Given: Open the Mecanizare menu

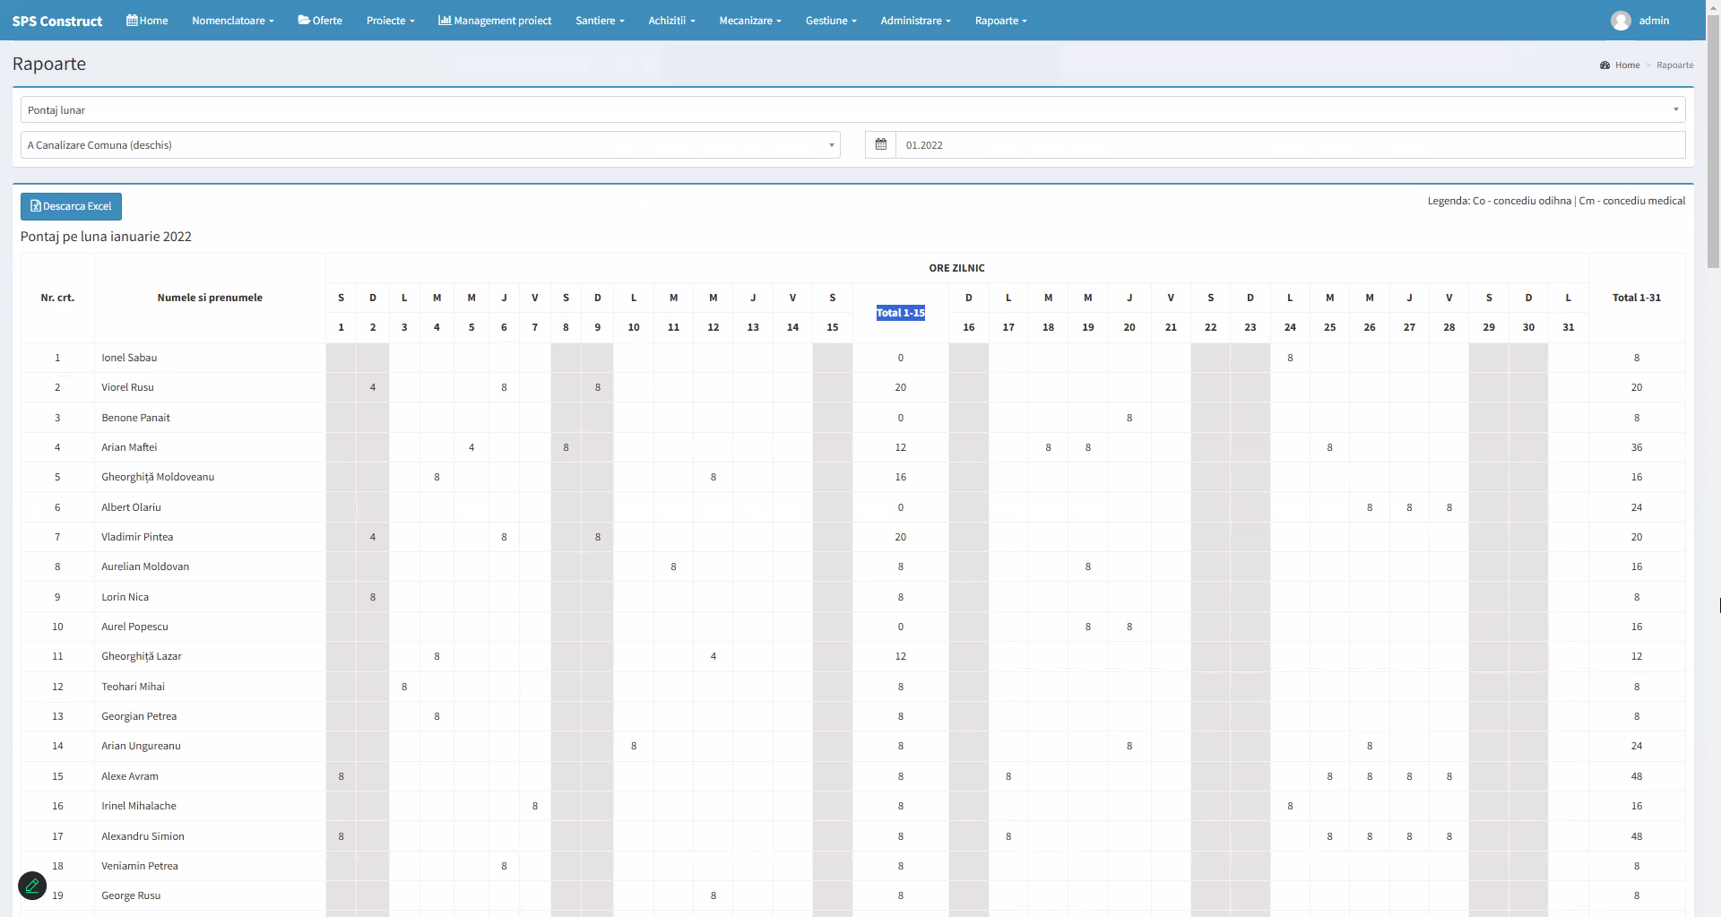Looking at the screenshot, I should tap(749, 21).
